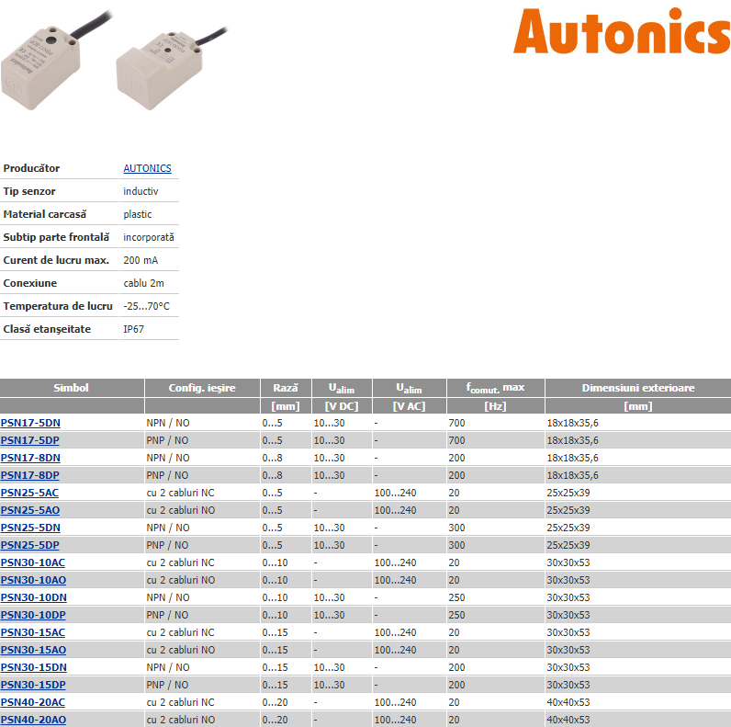The width and height of the screenshot is (731, 727).
Task: Click the 'Temperatura de lucru' label
Action: pyautogui.click(x=58, y=306)
